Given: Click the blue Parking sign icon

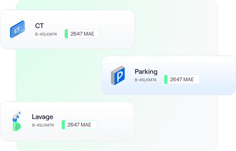Looking at the screenshot, I should (x=118, y=76).
